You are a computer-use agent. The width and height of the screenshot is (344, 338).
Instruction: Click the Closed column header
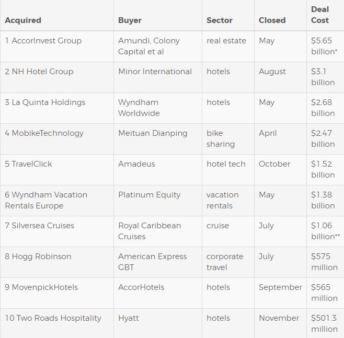[x=272, y=20]
